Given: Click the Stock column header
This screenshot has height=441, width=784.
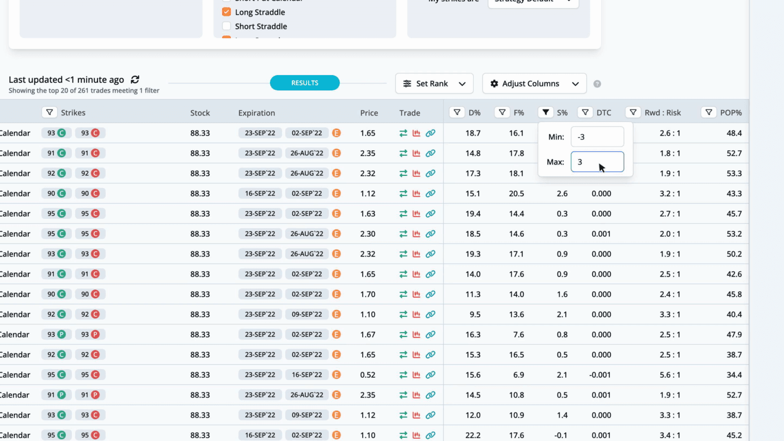Looking at the screenshot, I should click(200, 113).
